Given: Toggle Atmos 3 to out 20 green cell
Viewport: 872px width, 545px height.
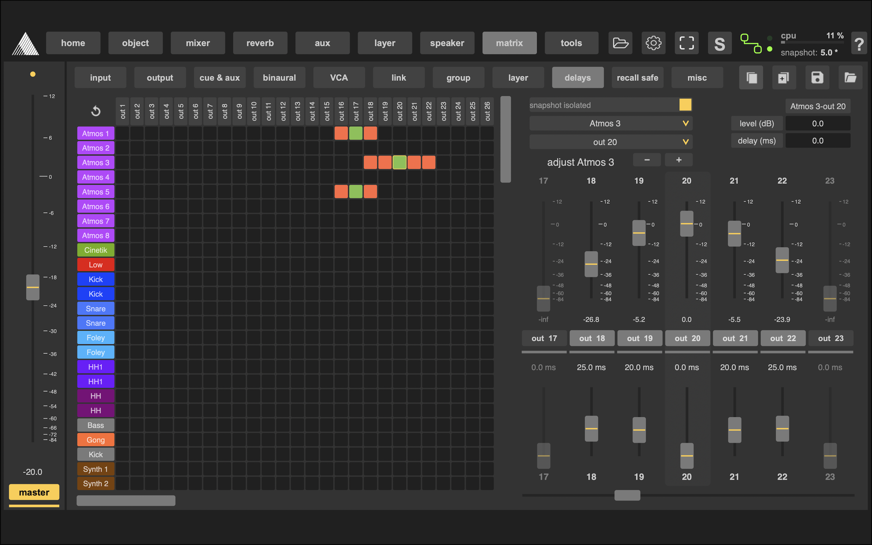Looking at the screenshot, I should coord(399,163).
